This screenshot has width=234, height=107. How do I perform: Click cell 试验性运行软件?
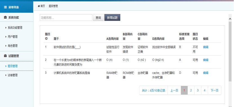click(113, 49)
